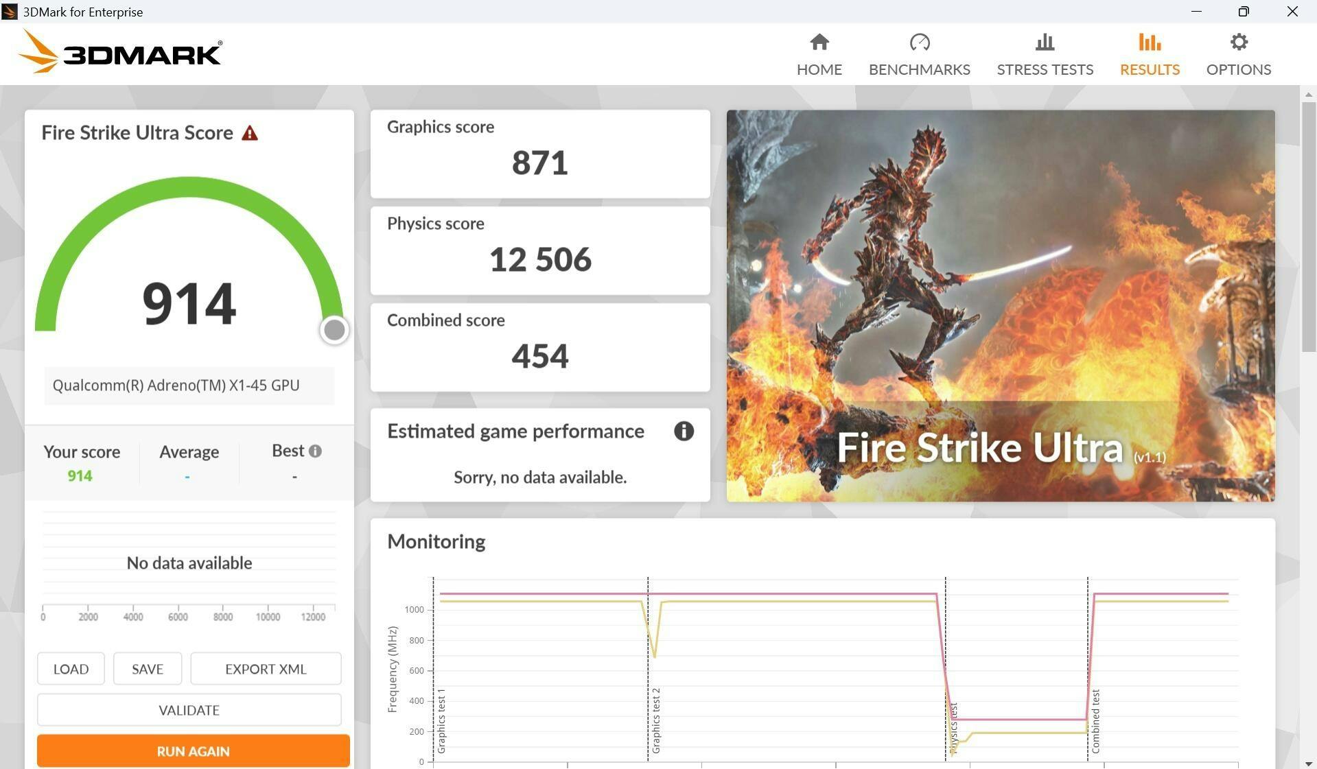
Task: Select the STRESS TESTS menu label
Action: coord(1045,69)
